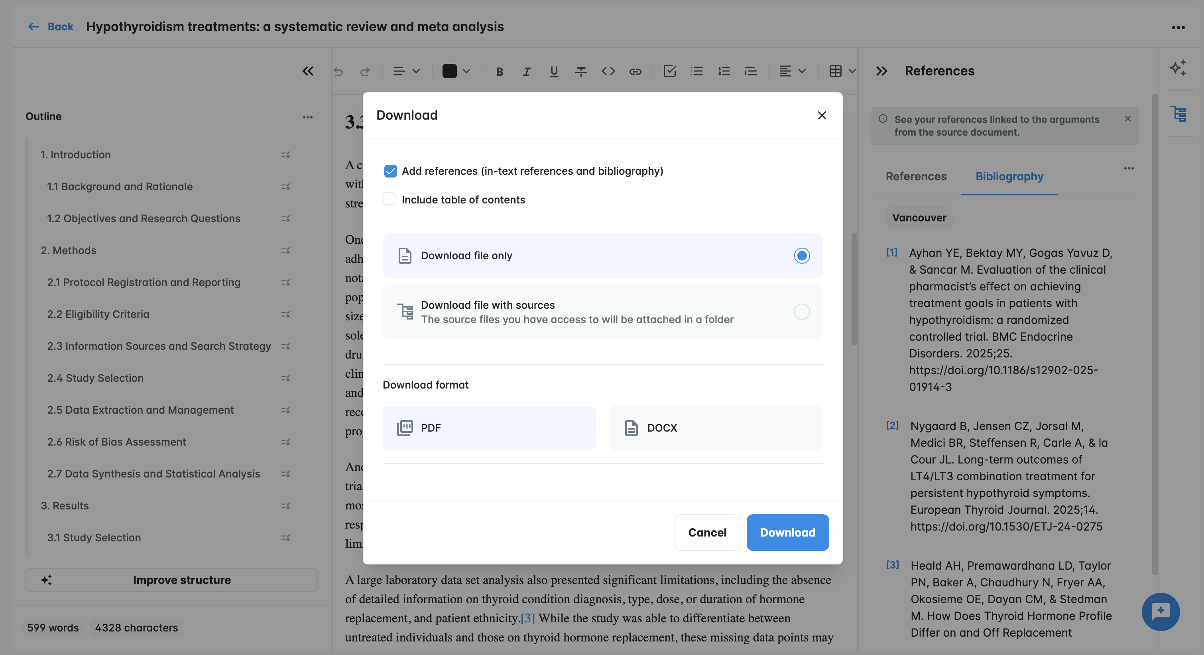The image size is (1204, 655).
Task: Click the Back arrow icon
Action: click(33, 27)
